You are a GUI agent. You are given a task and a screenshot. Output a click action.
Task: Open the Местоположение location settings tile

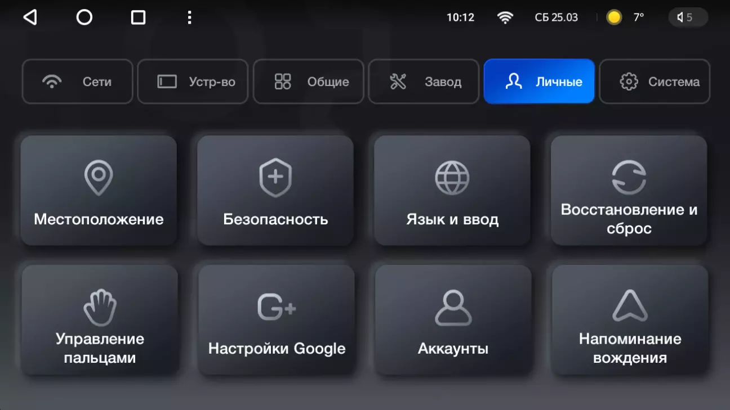(x=99, y=191)
